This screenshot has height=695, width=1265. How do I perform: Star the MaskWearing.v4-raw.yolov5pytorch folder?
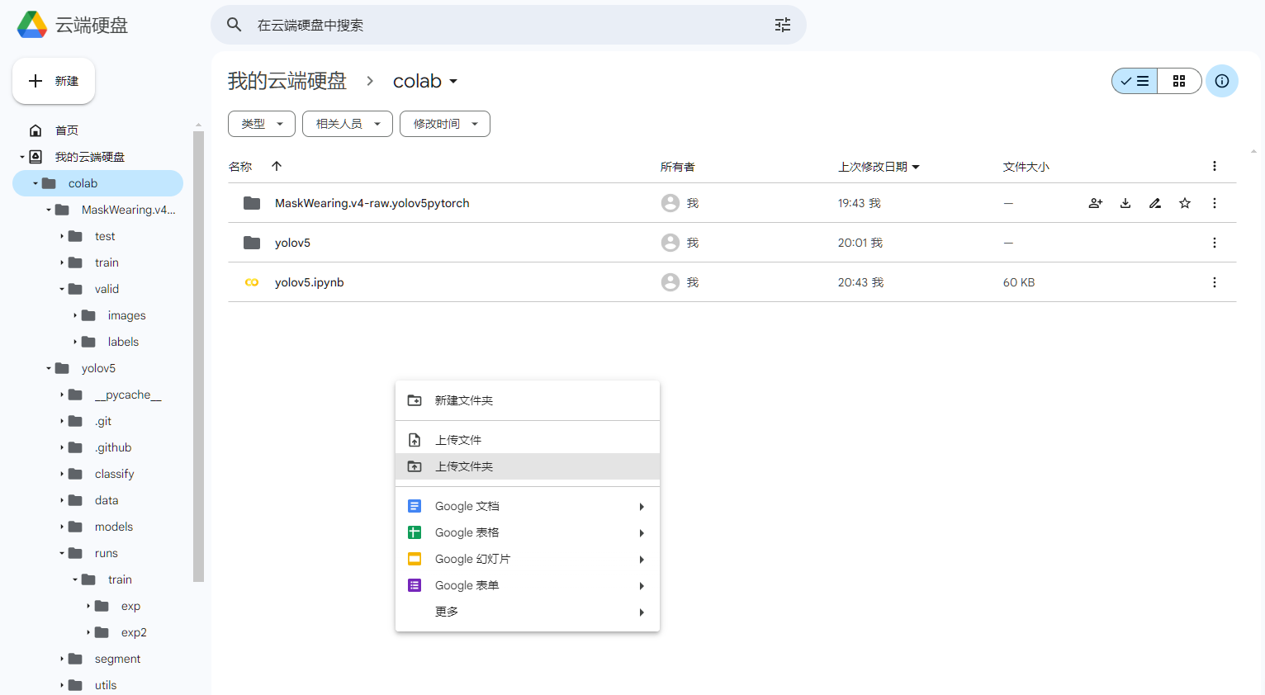[1185, 203]
